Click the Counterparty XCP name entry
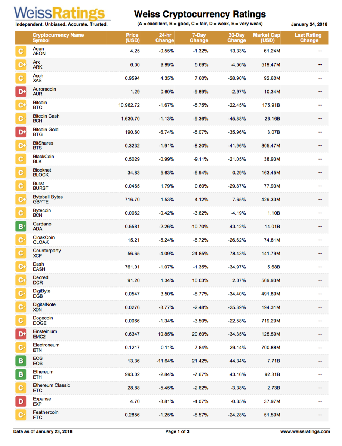Image resolution: width=342 pixels, height=446 pixels. (x=47, y=253)
